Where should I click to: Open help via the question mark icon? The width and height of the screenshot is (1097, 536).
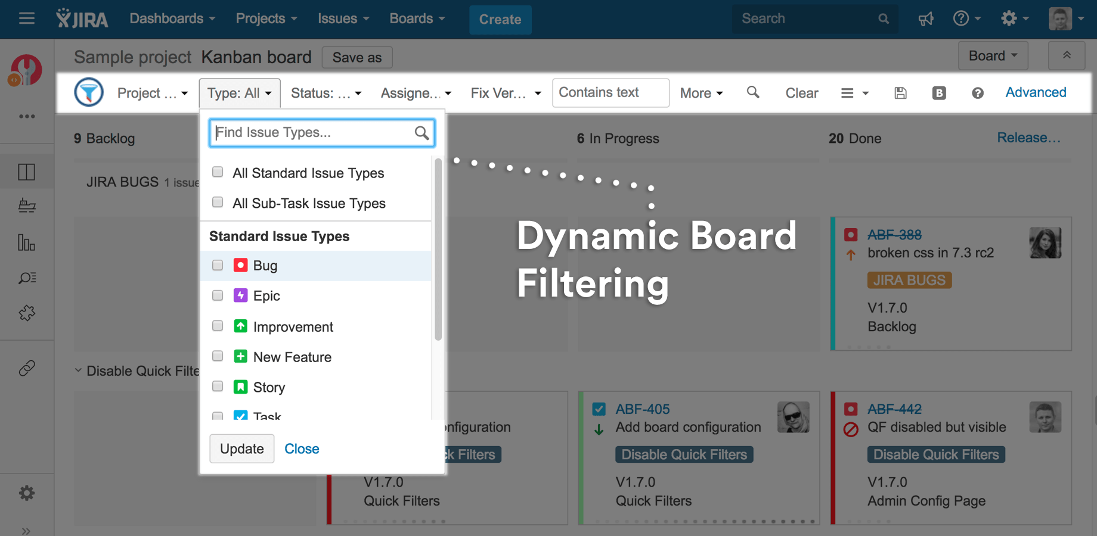[977, 93]
